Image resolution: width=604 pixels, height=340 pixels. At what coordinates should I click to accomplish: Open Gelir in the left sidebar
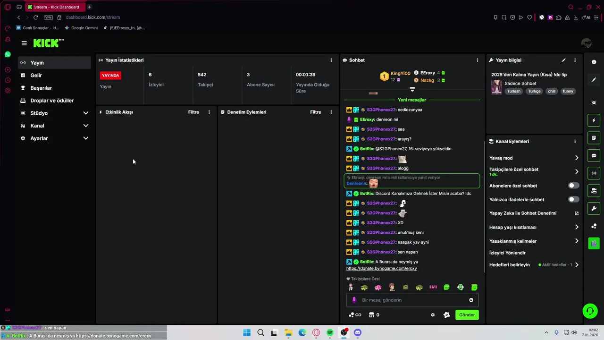pos(54,75)
